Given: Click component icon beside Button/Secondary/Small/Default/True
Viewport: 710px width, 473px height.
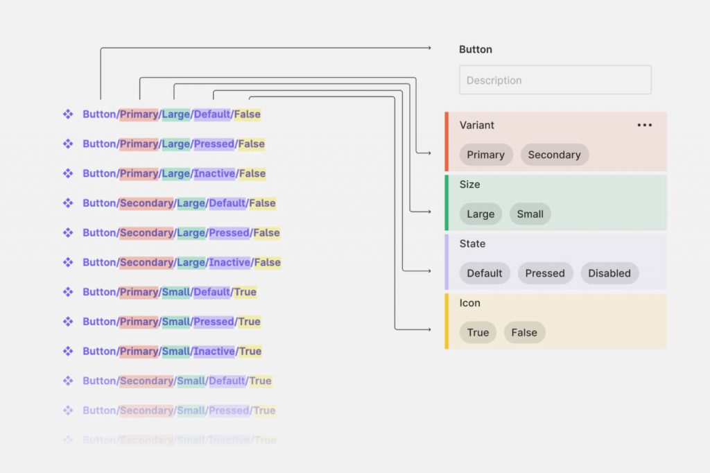Looking at the screenshot, I should [x=68, y=381].
